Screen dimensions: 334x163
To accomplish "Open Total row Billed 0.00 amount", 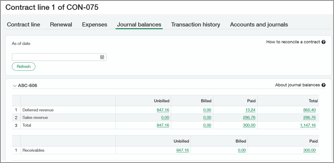I will point(207,125).
